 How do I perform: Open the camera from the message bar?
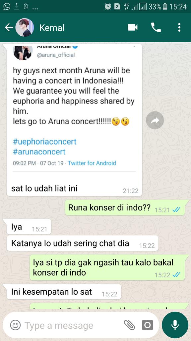[x=148, y=325]
